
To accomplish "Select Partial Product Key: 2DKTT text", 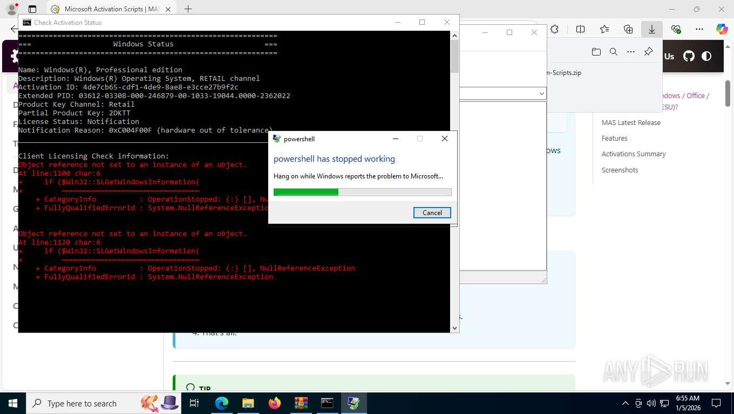I will 74,113.
